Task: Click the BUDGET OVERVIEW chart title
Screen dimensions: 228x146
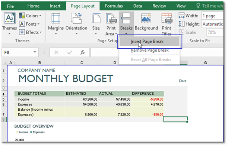Action: (34, 126)
